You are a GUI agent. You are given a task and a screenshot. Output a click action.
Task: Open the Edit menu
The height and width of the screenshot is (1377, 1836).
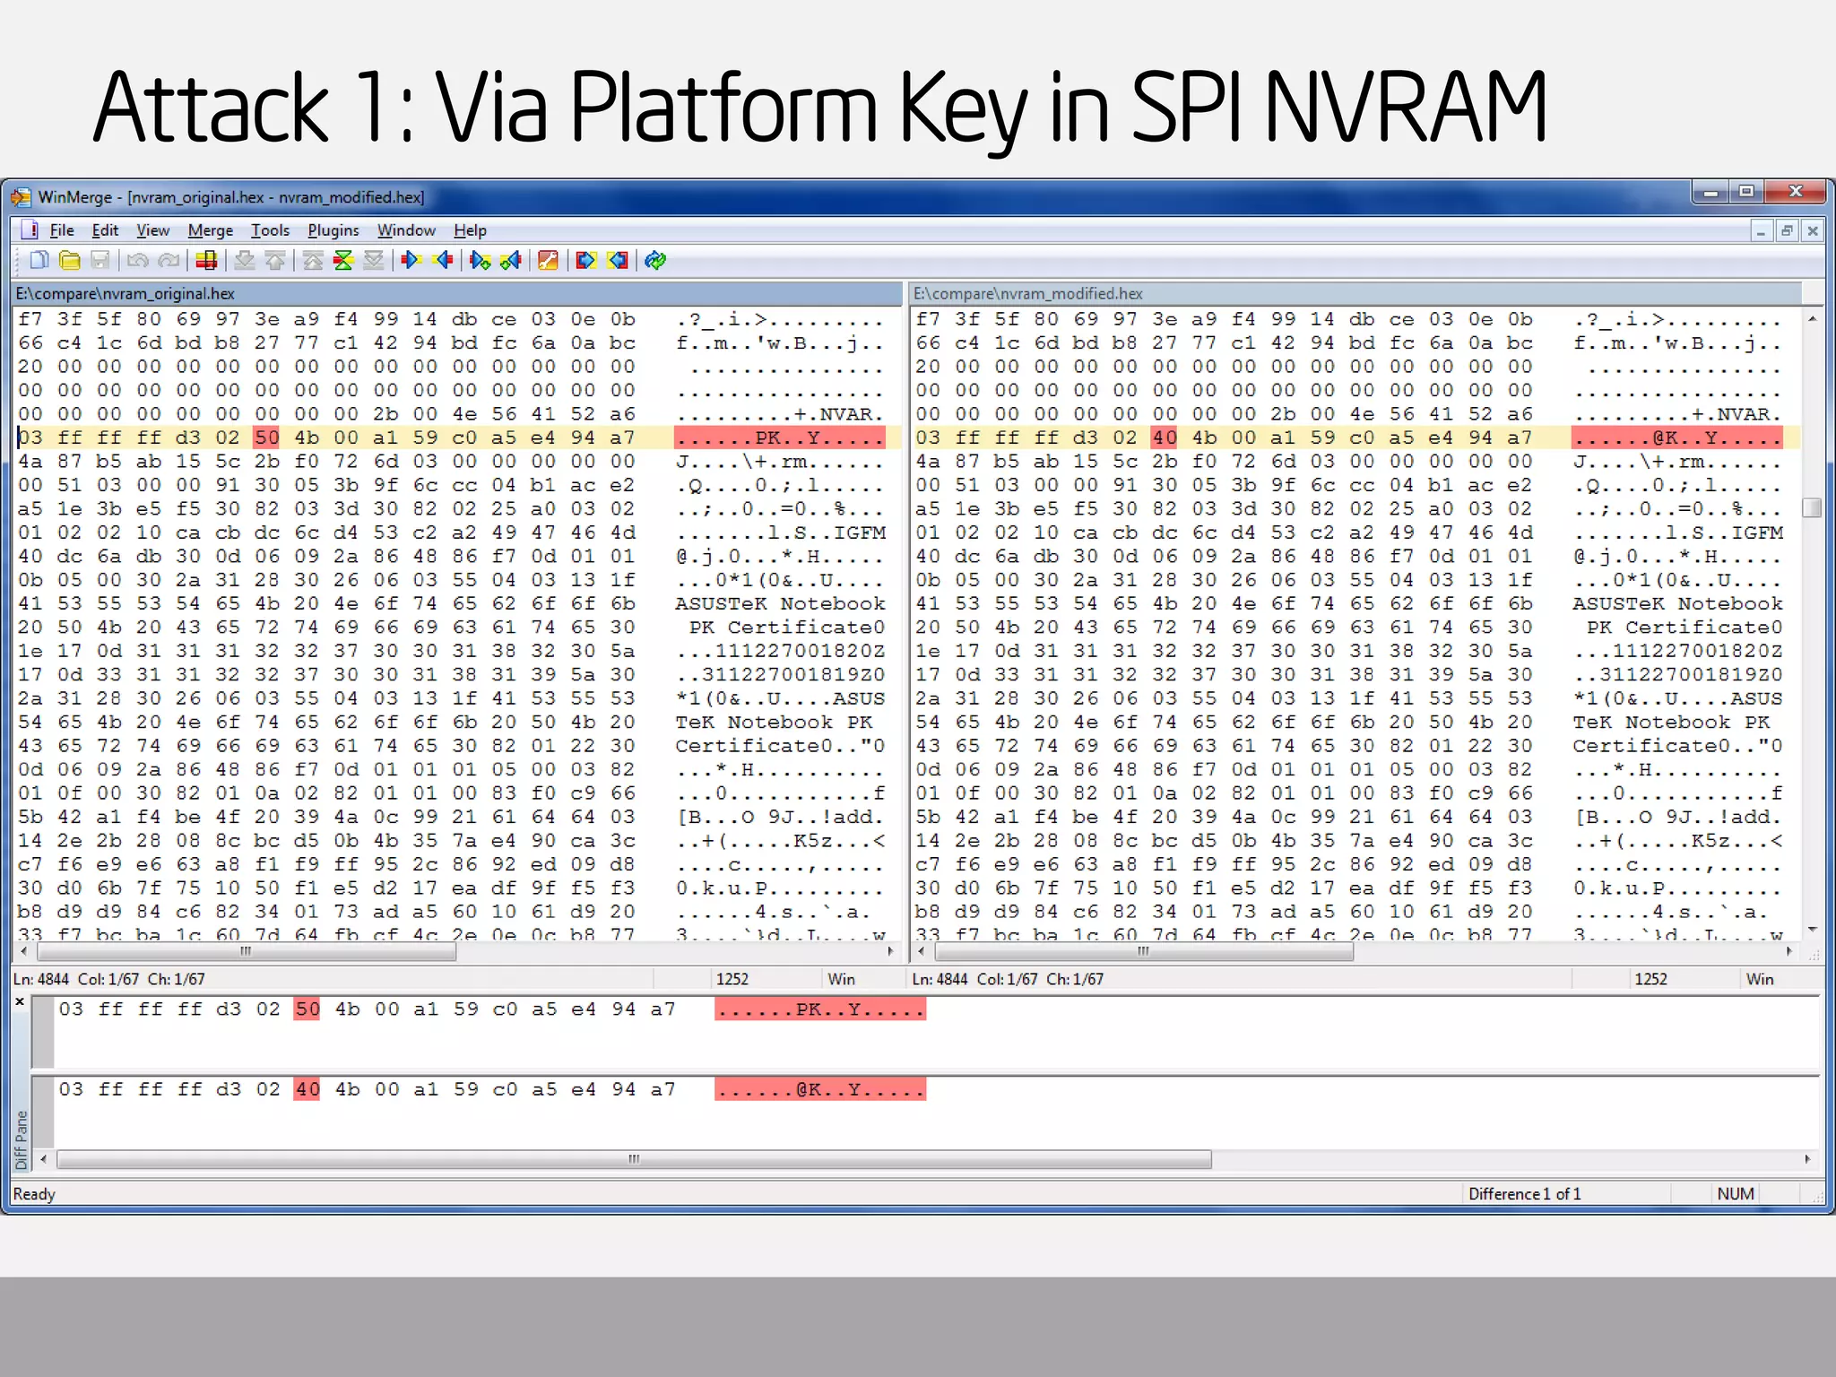(x=105, y=230)
